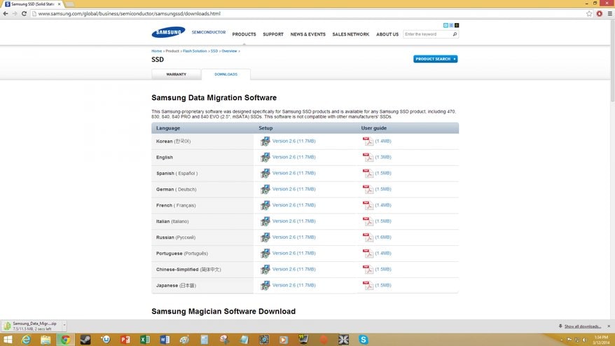Screen dimensions: 615x346
Task: Open the Chinese-Simplified user guide PDF icon
Action: point(368,270)
